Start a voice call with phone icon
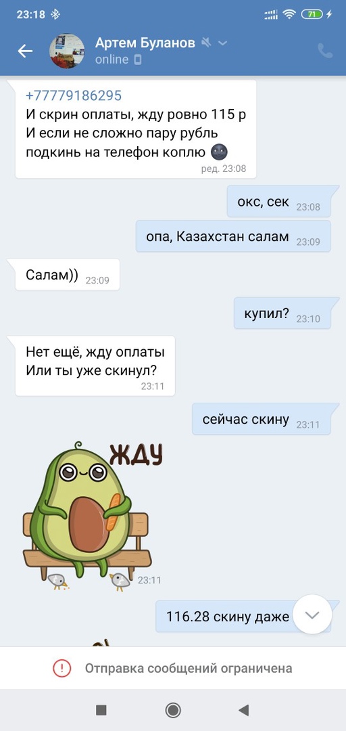Viewport: 346px width, 731px height. point(325,51)
